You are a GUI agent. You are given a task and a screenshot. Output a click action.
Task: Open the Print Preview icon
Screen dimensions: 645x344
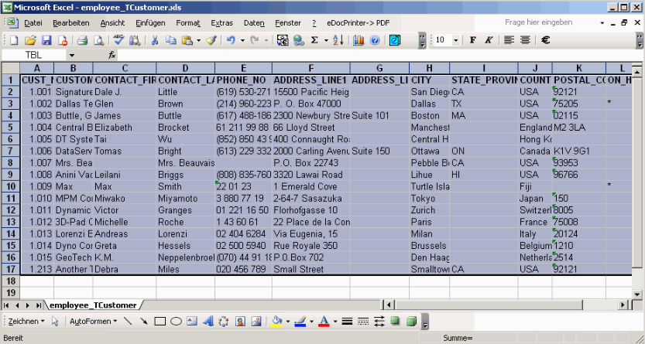98,39
